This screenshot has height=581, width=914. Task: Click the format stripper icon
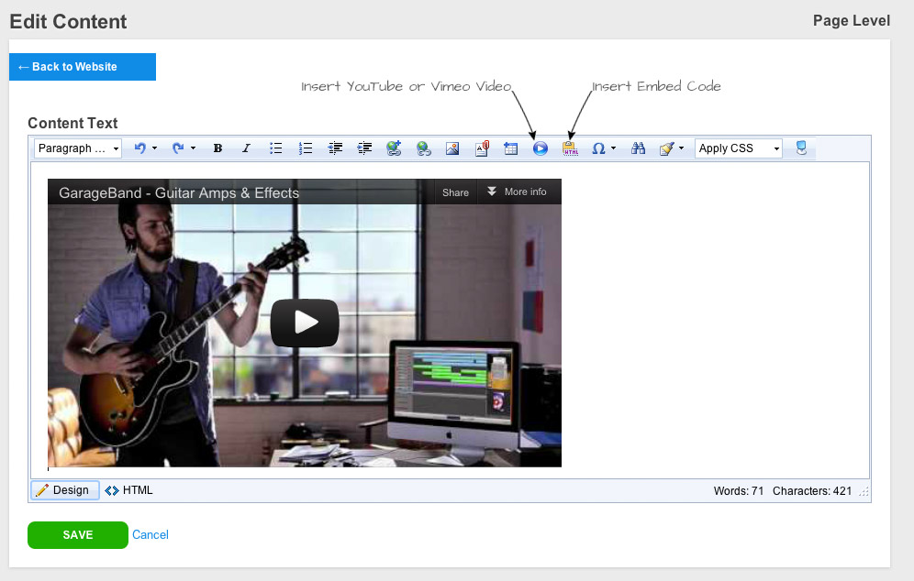(x=667, y=148)
